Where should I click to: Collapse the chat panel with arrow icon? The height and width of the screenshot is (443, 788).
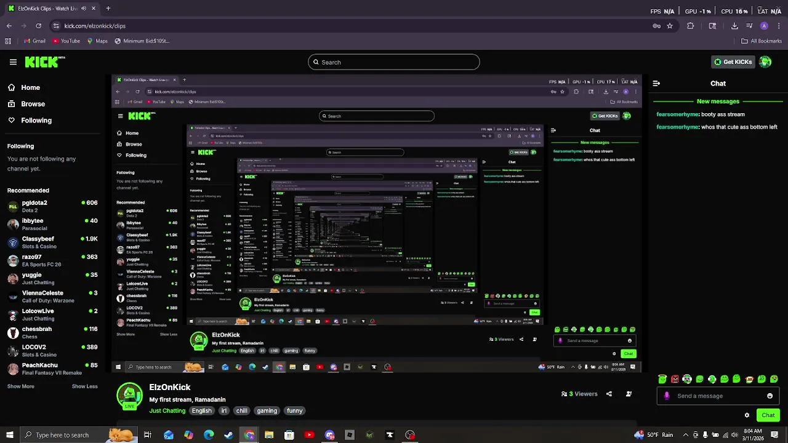(656, 83)
